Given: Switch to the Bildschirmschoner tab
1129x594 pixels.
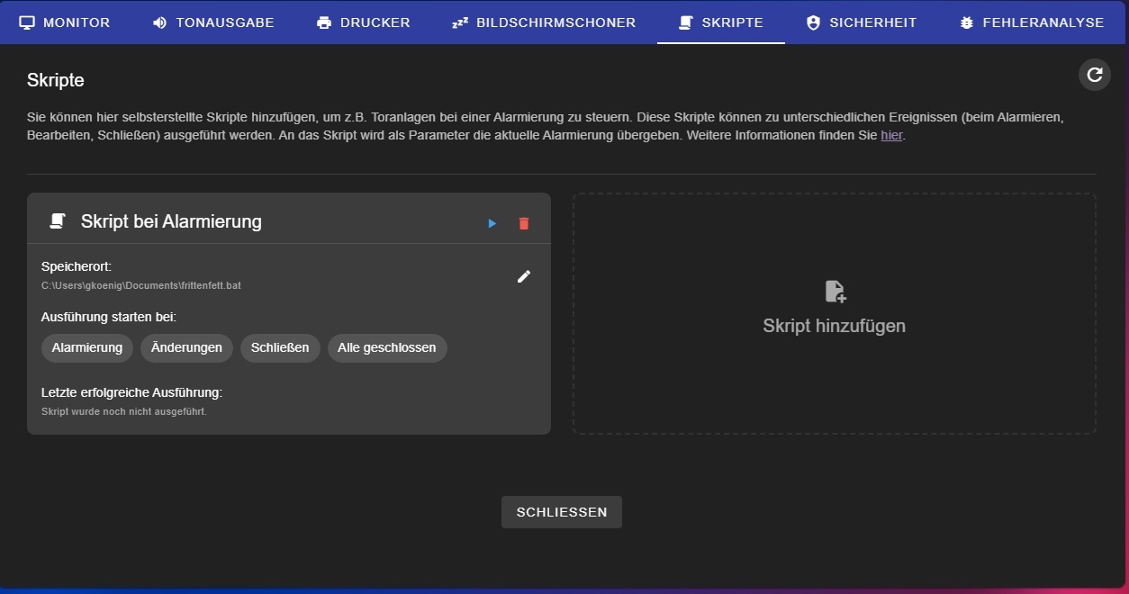Looking at the screenshot, I should click(544, 22).
